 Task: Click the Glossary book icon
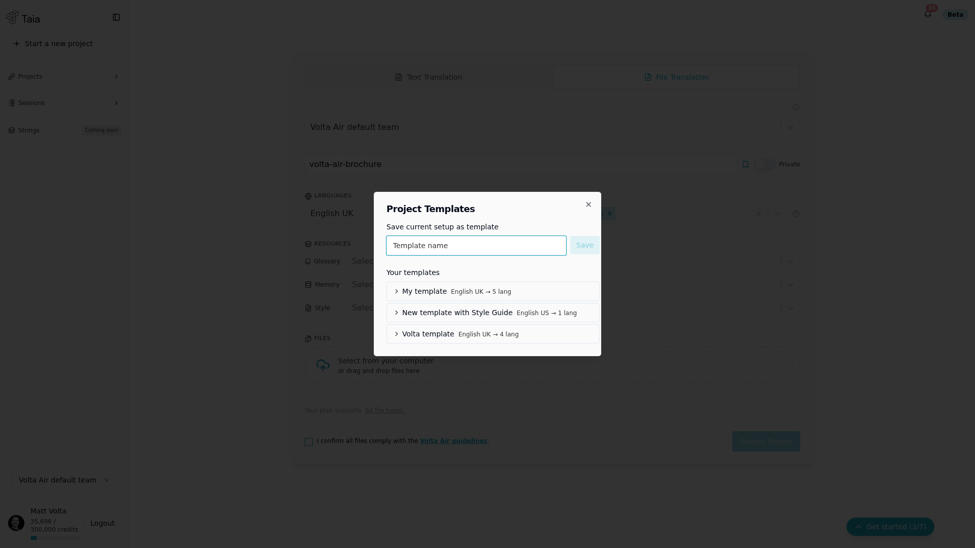308,261
